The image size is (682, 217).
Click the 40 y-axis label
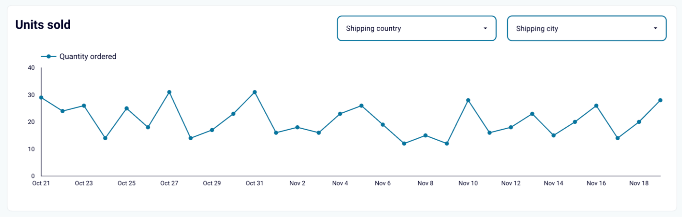click(x=31, y=68)
